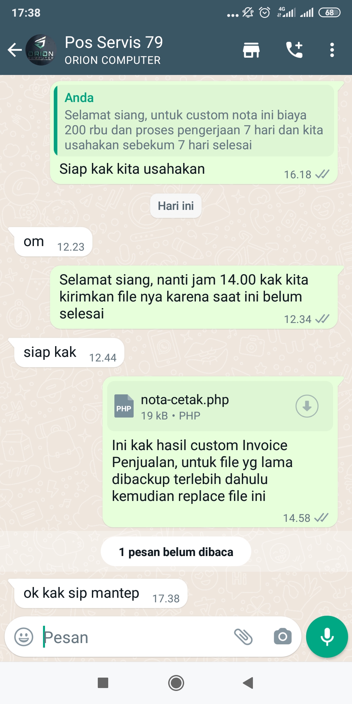Tap the 1 pesan belum dibaca banner
352x704 pixels.
pos(176,552)
